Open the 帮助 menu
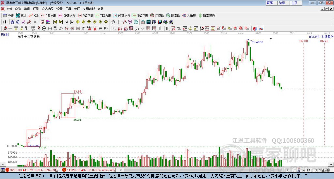This screenshot has height=179, width=334. [100, 9]
